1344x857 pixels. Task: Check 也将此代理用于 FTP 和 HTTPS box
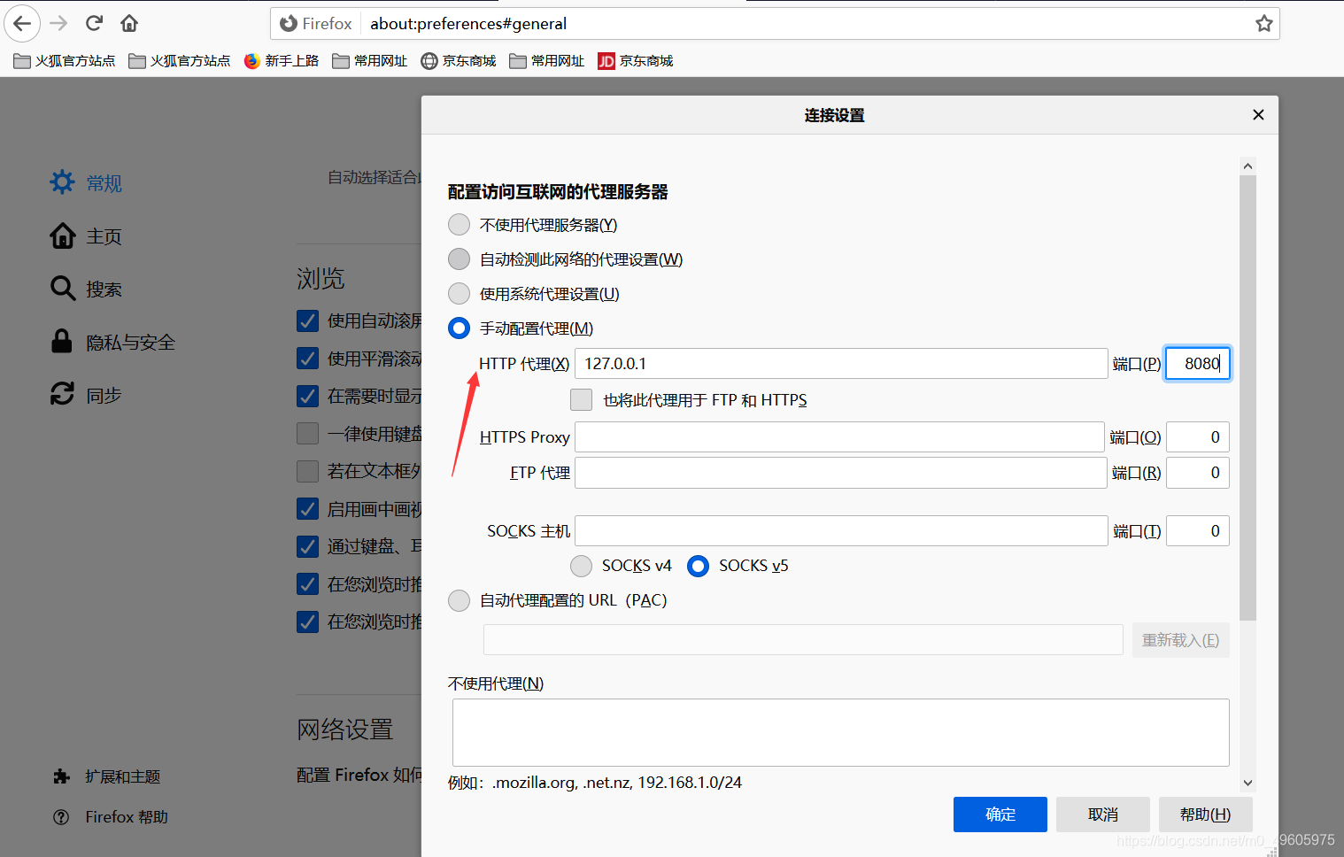(582, 400)
